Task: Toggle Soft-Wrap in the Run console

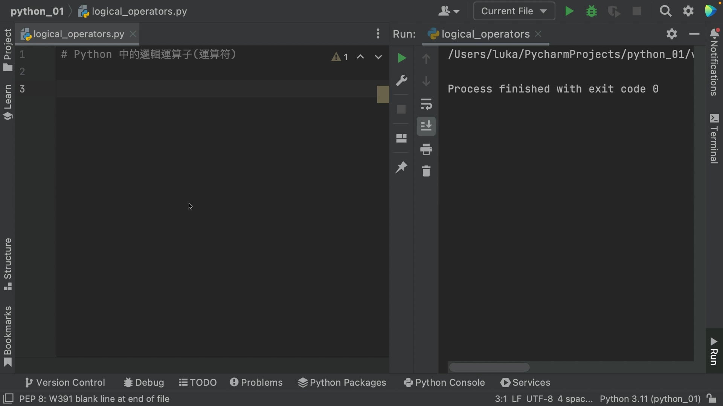Action: [426, 105]
